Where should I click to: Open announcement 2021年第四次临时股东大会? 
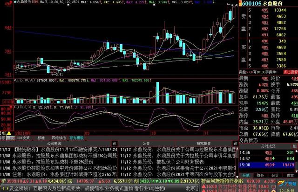pos(178,174)
